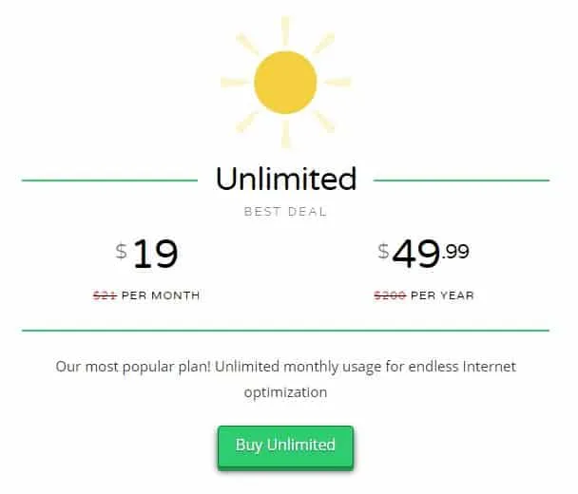The width and height of the screenshot is (578, 494).
Task: Click the green divider line right of Unlimited
Action: click(x=461, y=180)
